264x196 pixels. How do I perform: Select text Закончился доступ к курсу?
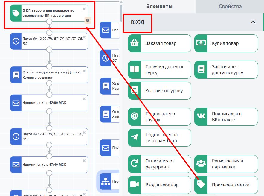228,70
